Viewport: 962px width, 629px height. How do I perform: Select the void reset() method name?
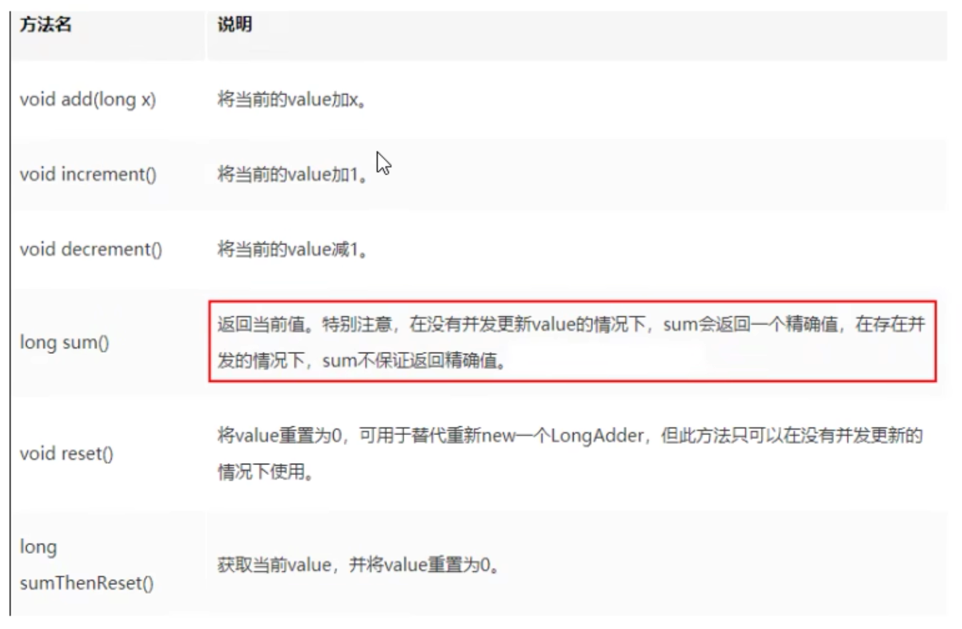pos(66,454)
